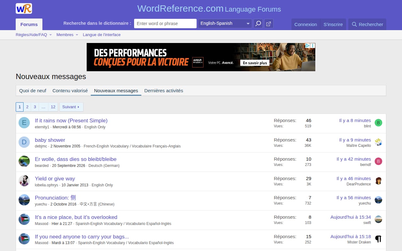The width and height of the screenshot is (402, 251).
Task: Click Maître Capello's avatar
Action: tap(378, 142)
